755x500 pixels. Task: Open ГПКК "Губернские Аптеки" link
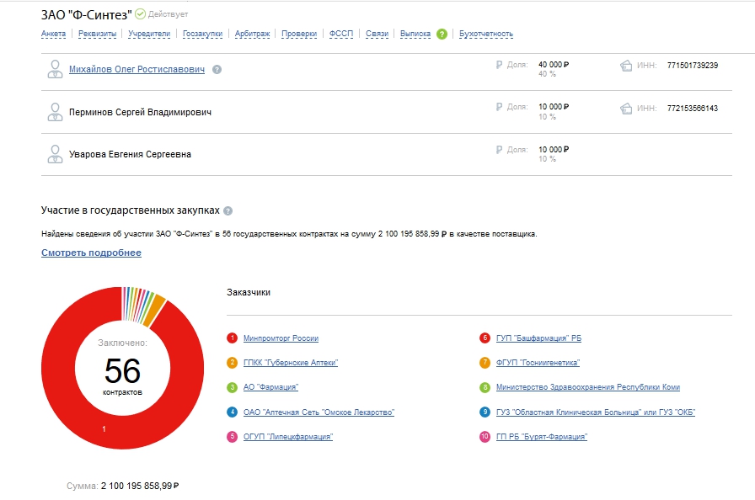click(291, 363)
